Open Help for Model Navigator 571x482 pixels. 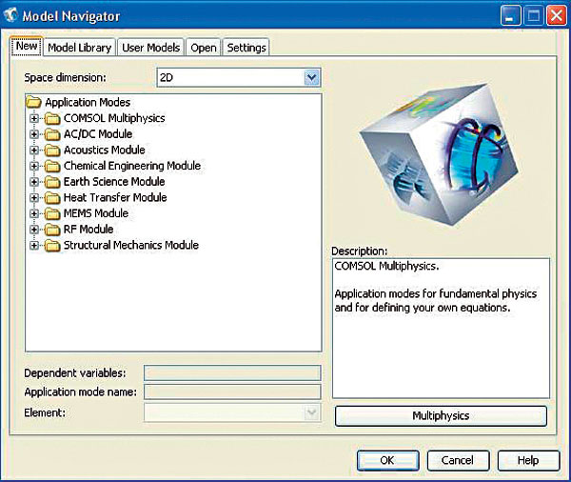point(528,460)
